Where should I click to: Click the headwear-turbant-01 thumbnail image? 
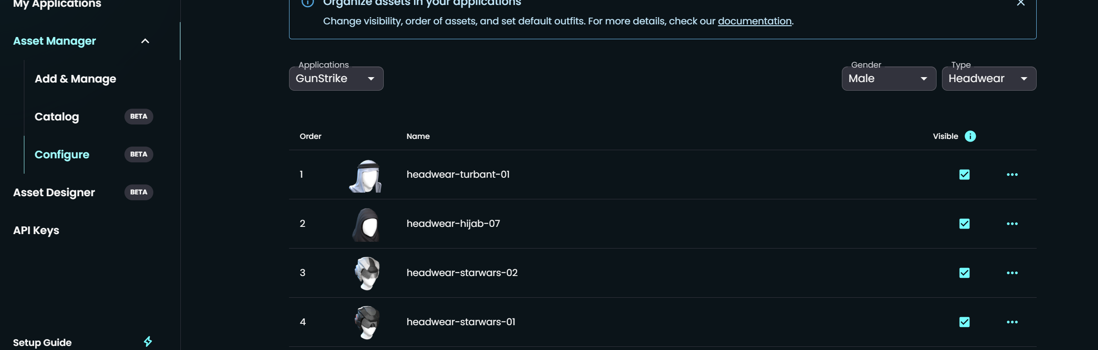(366, 176)
